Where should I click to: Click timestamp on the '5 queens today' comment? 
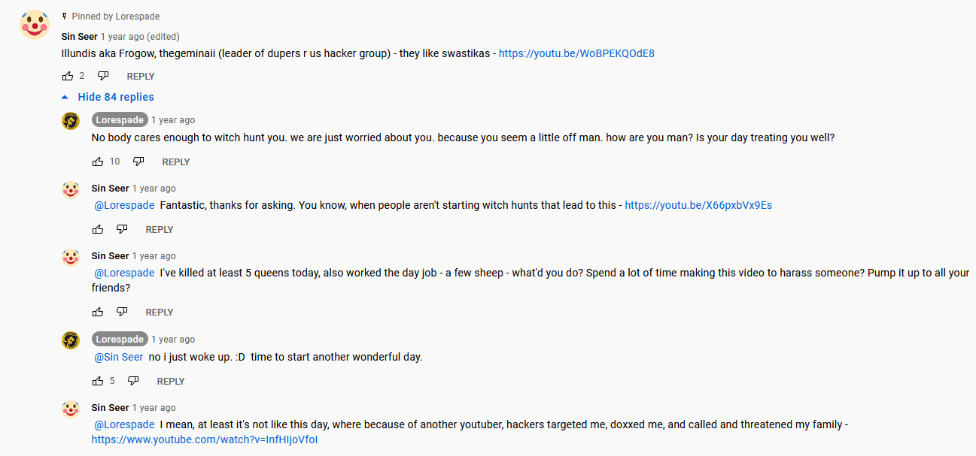pos(154,256)
